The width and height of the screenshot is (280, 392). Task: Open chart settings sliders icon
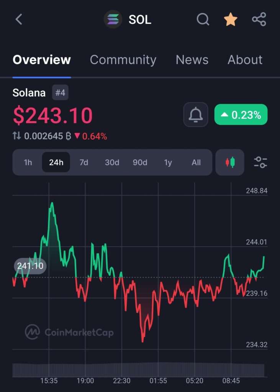coord(260,162)
